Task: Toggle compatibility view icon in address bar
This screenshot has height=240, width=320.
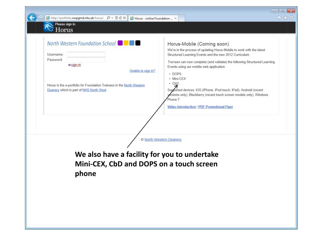Action: (117, 18)
